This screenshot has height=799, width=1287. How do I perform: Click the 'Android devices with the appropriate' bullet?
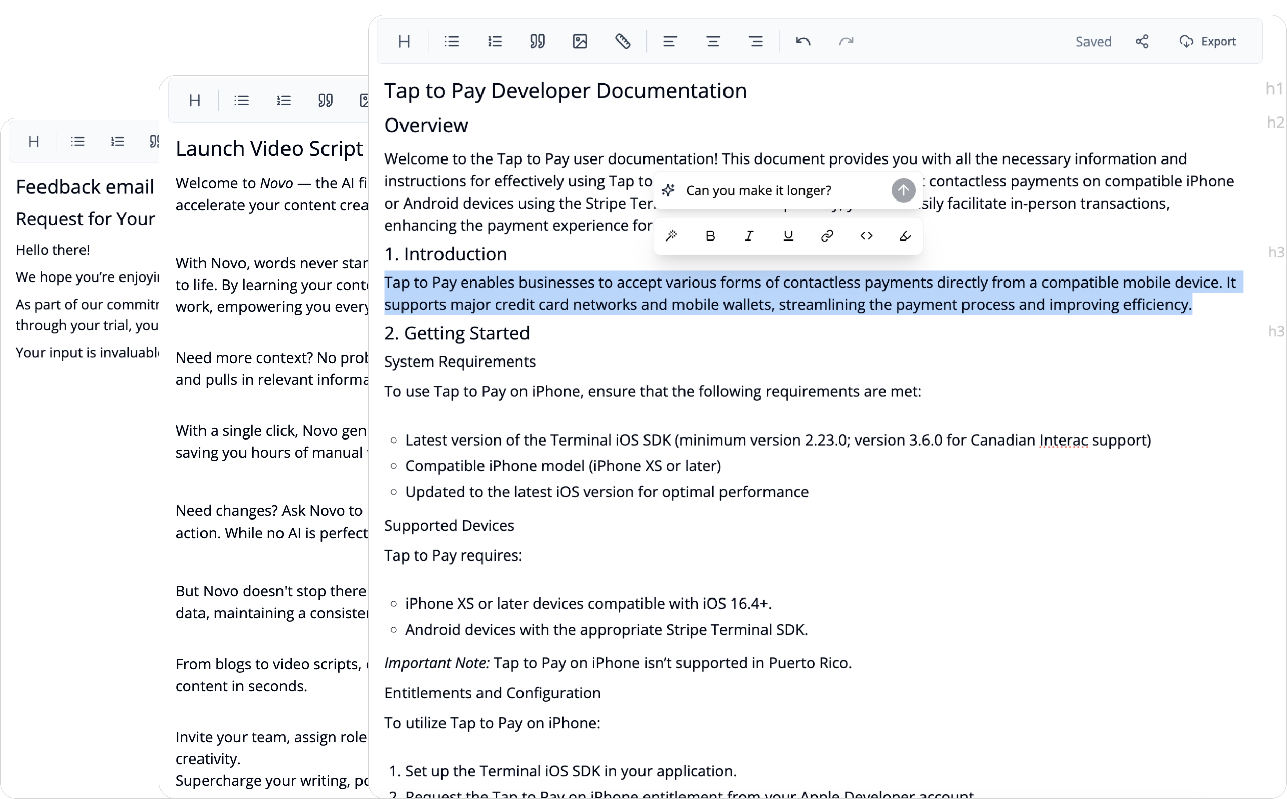point(607,630)
